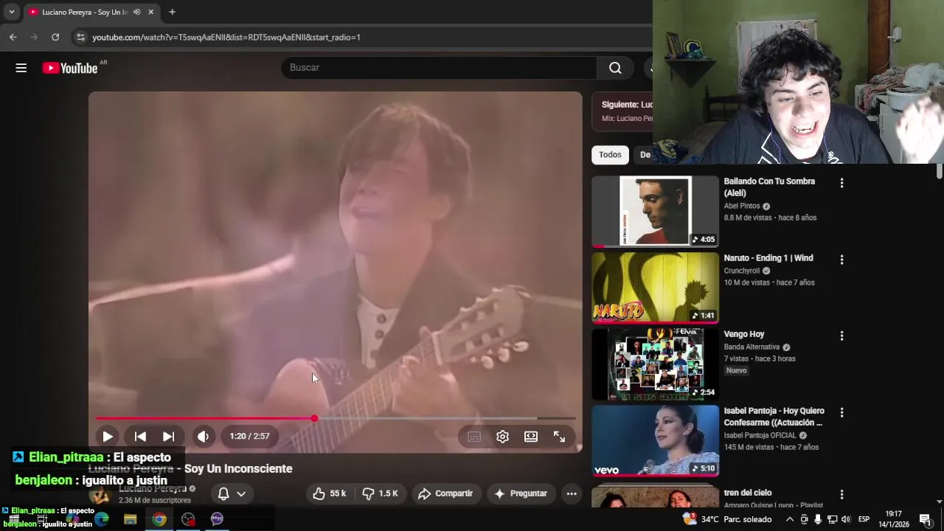Open Crunchyroll channel link
This screenshot has width=944, height=531.
(x=742, y=271)
